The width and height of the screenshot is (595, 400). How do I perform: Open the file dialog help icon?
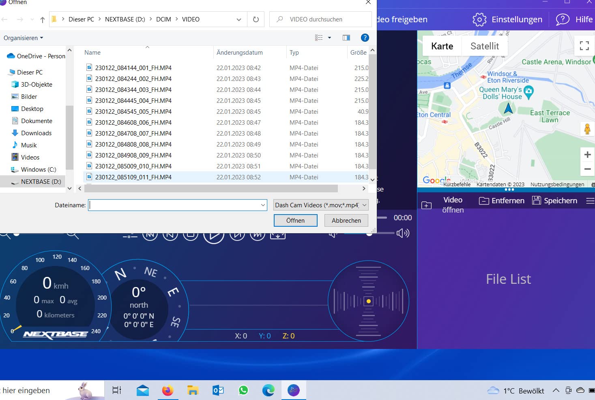coord(365,38)
